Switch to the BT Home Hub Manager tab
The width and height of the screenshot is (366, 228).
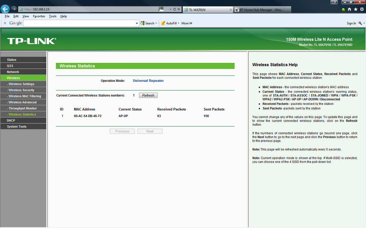click(262, 10)
